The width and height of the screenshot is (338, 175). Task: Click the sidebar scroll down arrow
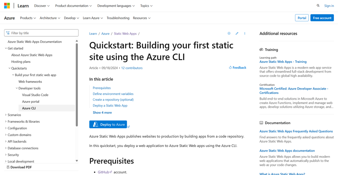(x=77, y=161)
